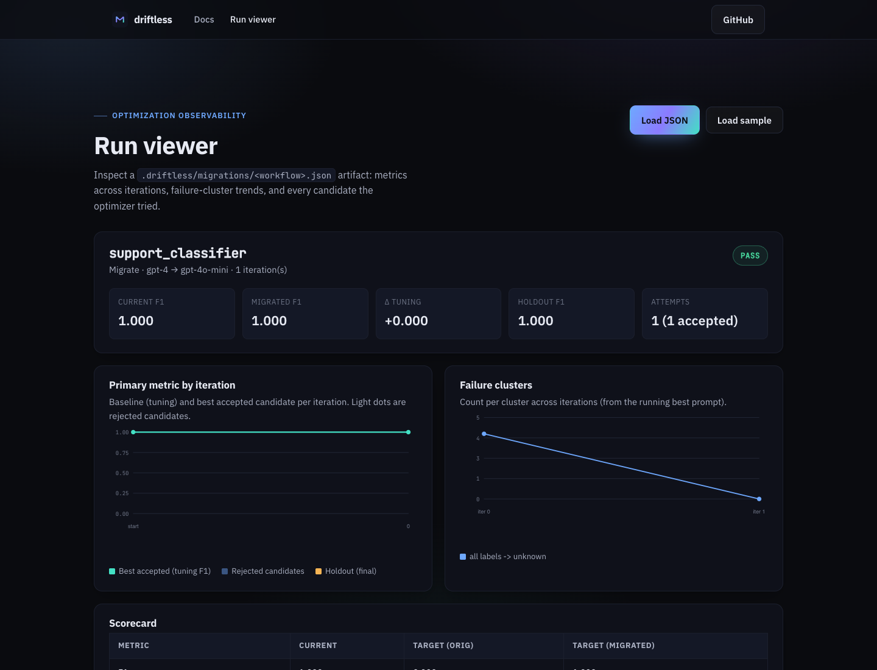Click the 'OPTIMIZATION OBSERVABILITY' label

coord(179,116)
